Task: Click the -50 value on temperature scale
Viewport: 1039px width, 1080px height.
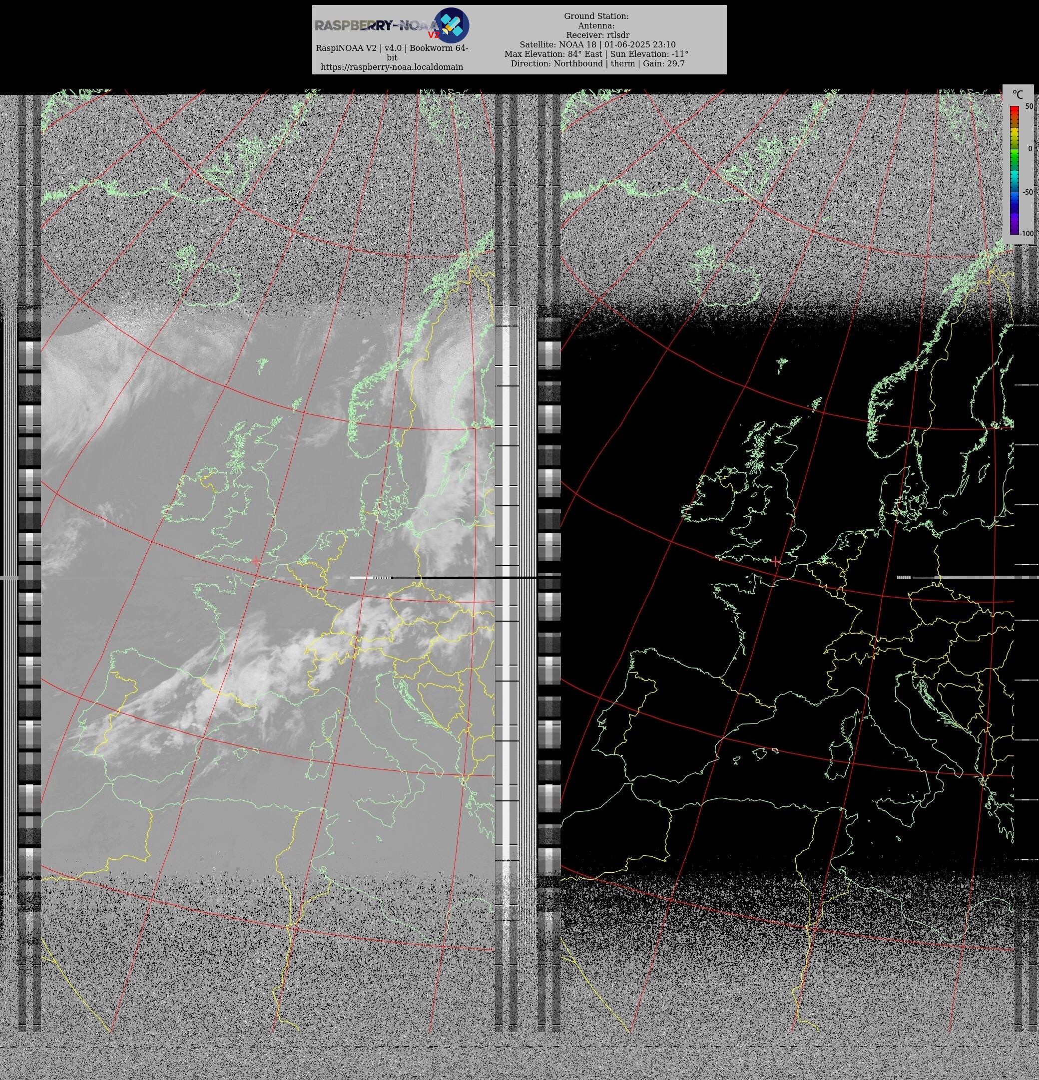Action: [1028, 192]
